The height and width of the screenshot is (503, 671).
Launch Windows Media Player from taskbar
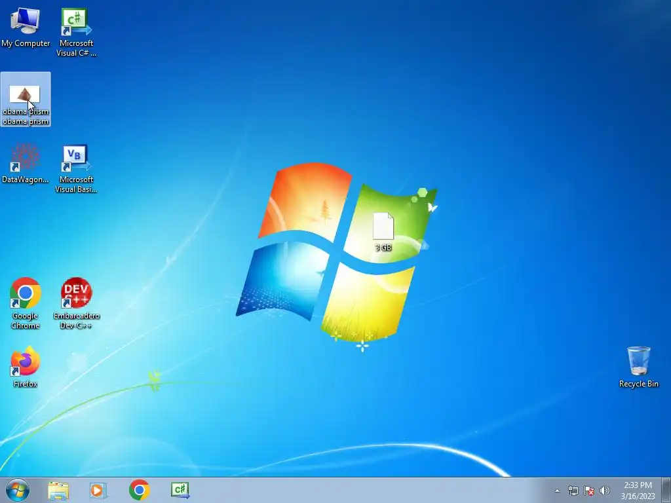pyautogui.click(x=98, y=490)
